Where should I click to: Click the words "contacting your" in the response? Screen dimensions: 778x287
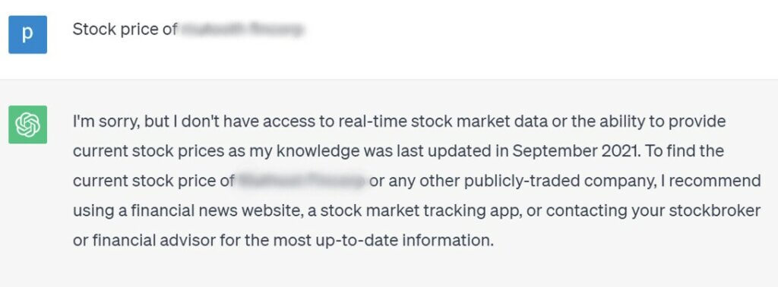604,210
